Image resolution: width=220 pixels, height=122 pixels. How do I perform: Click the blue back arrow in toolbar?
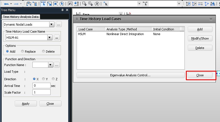coord(6,4)
